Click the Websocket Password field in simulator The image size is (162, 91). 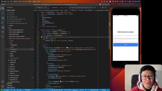[126, 41]
